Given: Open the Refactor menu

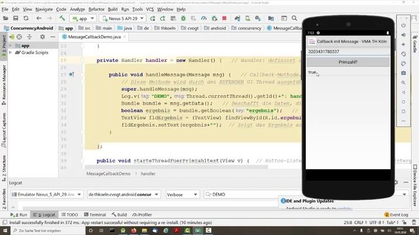Looking at the screenshot, I should pyautogui.click(x=96, y=9).
